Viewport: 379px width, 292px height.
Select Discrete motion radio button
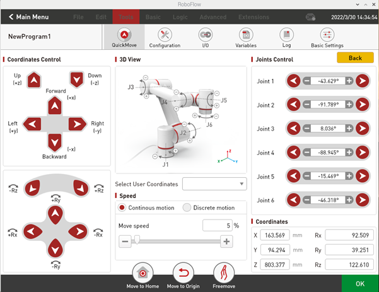pyautogui.click(x=187, y=207)
